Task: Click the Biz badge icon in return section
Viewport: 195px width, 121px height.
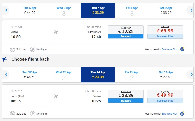Action: pos(182,113)
